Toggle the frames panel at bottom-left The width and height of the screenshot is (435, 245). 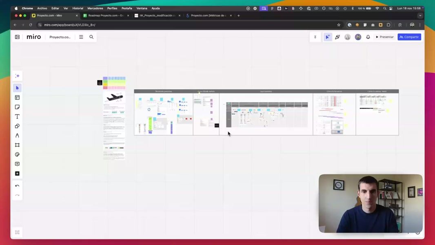[17, 232]
